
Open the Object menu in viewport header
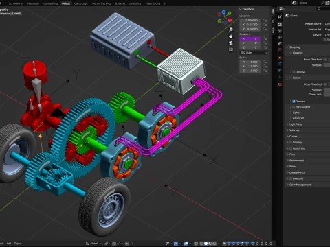18,244
